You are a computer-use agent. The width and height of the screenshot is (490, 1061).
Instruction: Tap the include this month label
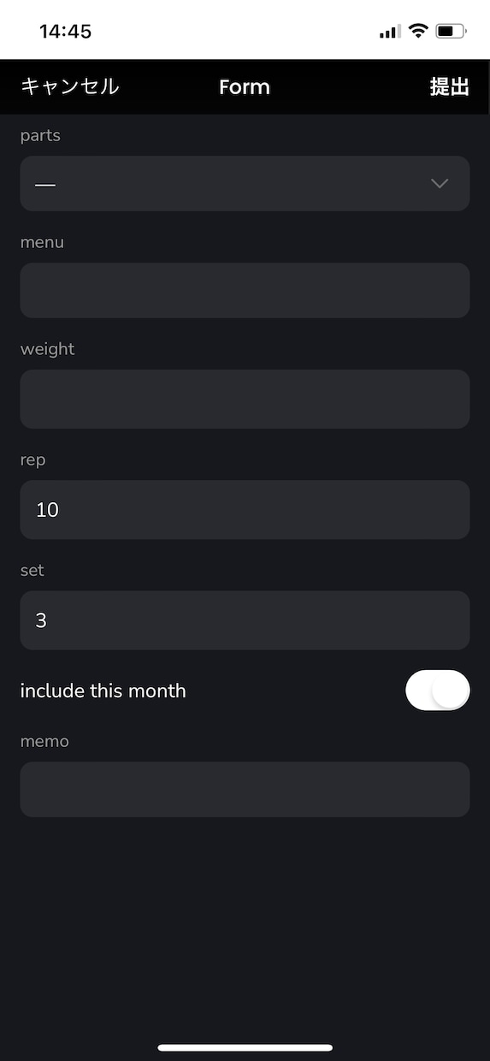(103, 691)
